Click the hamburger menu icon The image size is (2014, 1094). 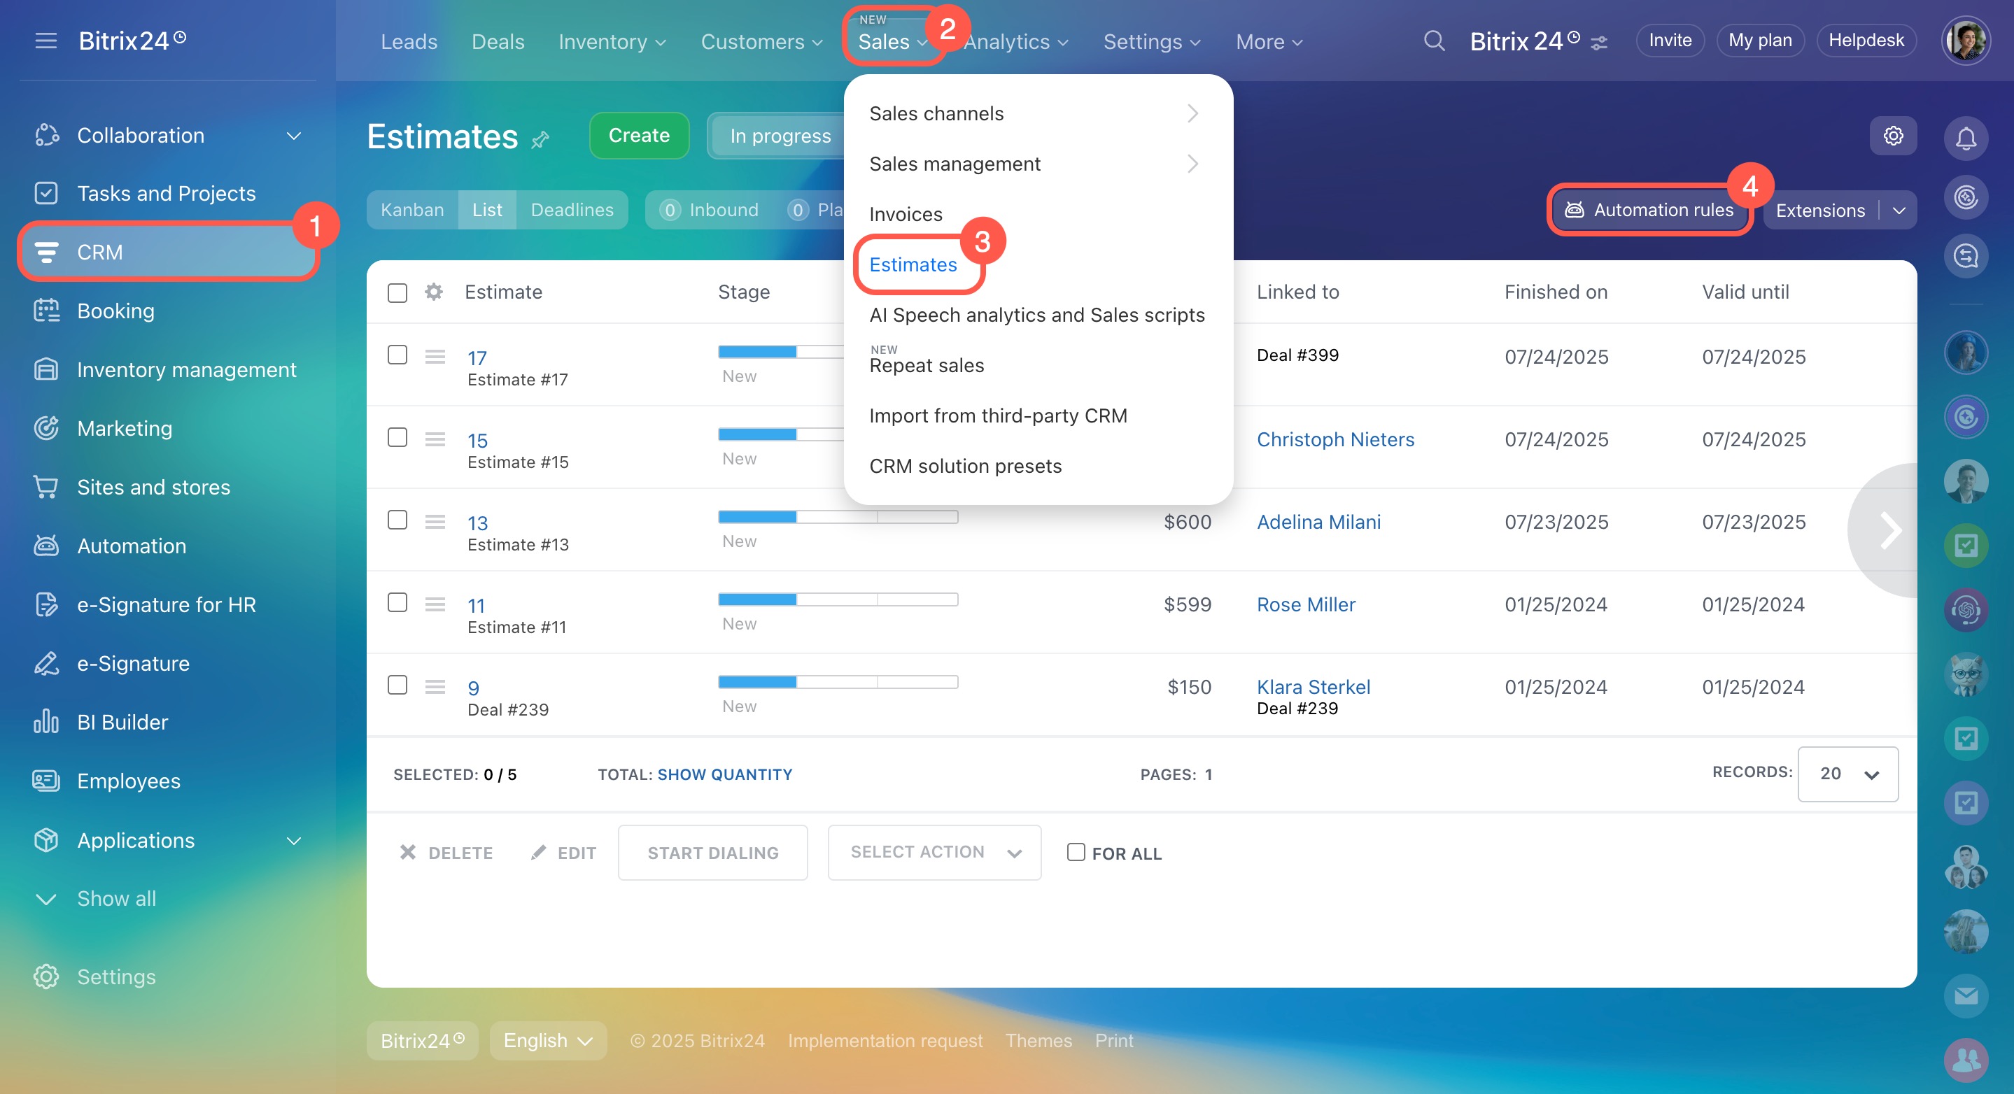[46, 41]
